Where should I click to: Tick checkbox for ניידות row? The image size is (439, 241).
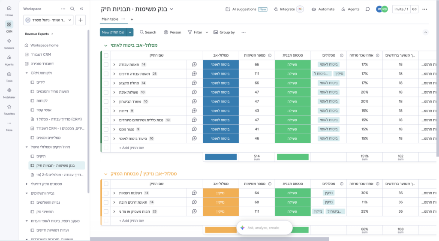(x=106, y=111)
